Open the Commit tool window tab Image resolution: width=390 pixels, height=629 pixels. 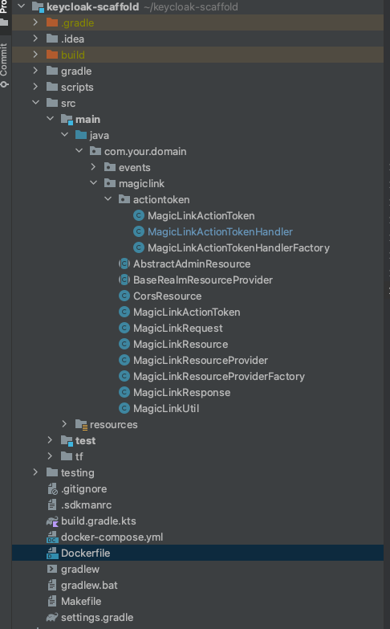(4, 65)
